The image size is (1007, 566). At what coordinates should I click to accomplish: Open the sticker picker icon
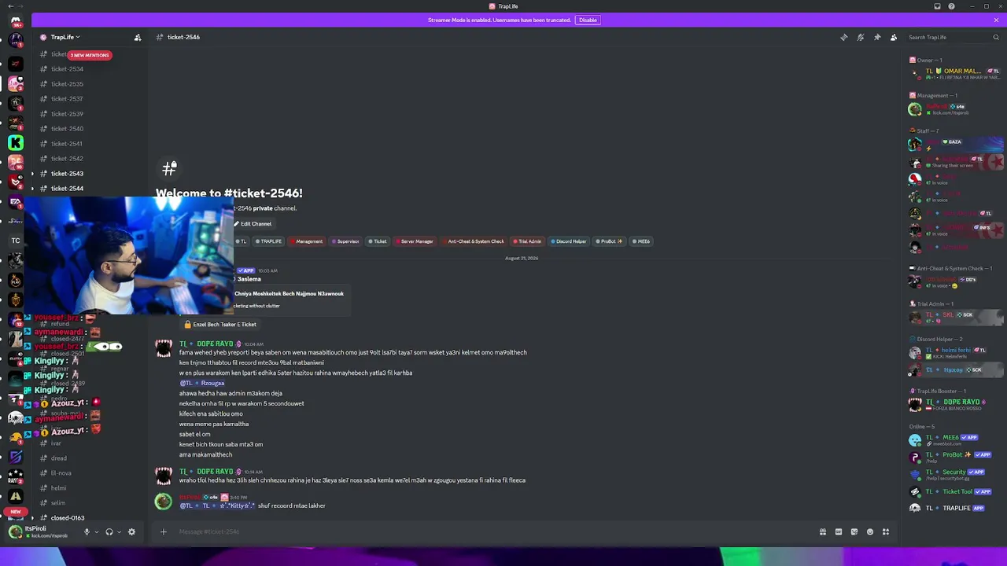pos(854,532)
